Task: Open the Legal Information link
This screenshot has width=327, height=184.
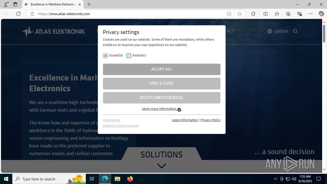Action: 185,120
